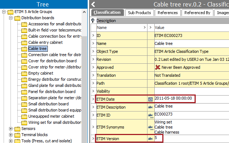The image size is (229, 143).
Task: Click the abc icon in ETIM Version row
Action: (150, 139)
